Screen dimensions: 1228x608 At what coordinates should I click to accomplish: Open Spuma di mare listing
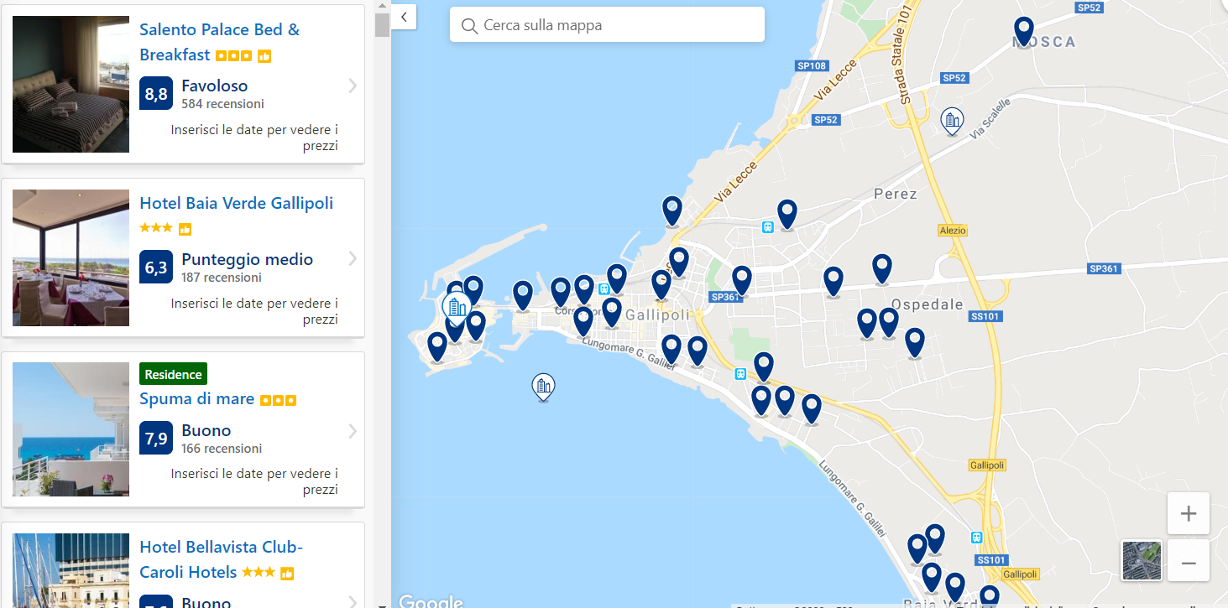click(196, 399)
